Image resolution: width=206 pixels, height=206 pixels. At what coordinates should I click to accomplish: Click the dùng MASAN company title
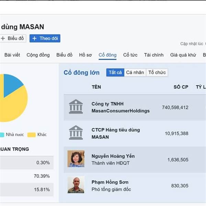23,27
